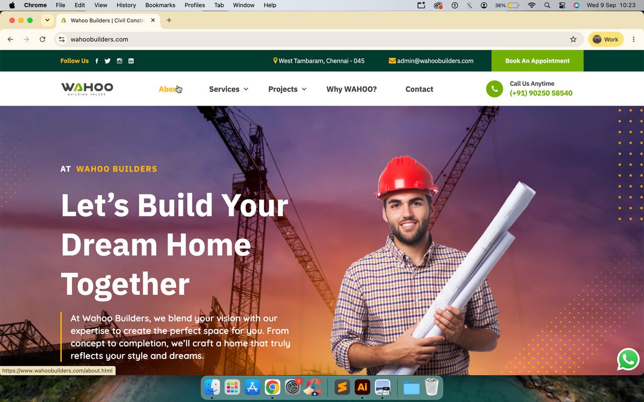
Task: Open the Window menu
Action: click(x=244, y=5)
